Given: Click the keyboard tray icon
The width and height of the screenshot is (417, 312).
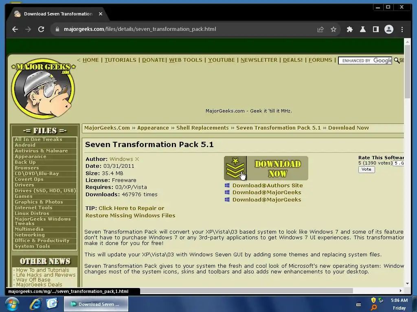Looking at the screenshot, I should tap(358, 304).
